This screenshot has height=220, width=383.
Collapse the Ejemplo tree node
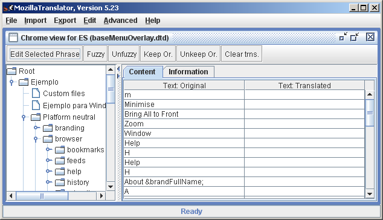tap(11, 82)
